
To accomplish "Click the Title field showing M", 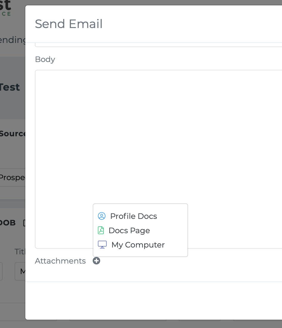I will [20, 271].
